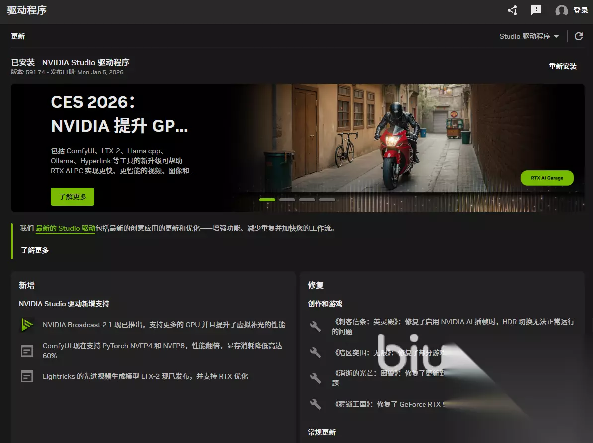Open the 最新的 Studio 驱动 link

[66, 228]
